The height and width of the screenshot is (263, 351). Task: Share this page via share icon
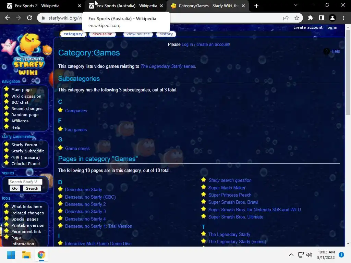click(x=286, y=18)
